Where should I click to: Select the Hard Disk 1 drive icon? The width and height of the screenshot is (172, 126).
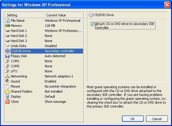[7, 31]
